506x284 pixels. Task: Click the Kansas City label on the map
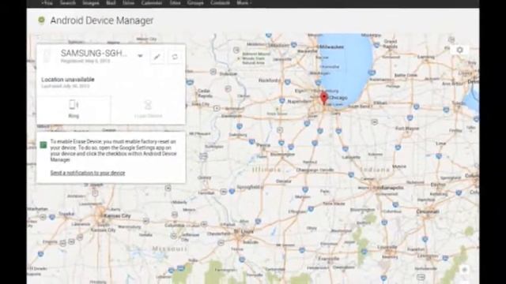click(x=118, y=215)
